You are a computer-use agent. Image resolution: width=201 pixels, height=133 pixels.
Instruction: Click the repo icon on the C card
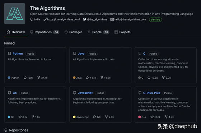pyautogui.click(x=140, y=54)
